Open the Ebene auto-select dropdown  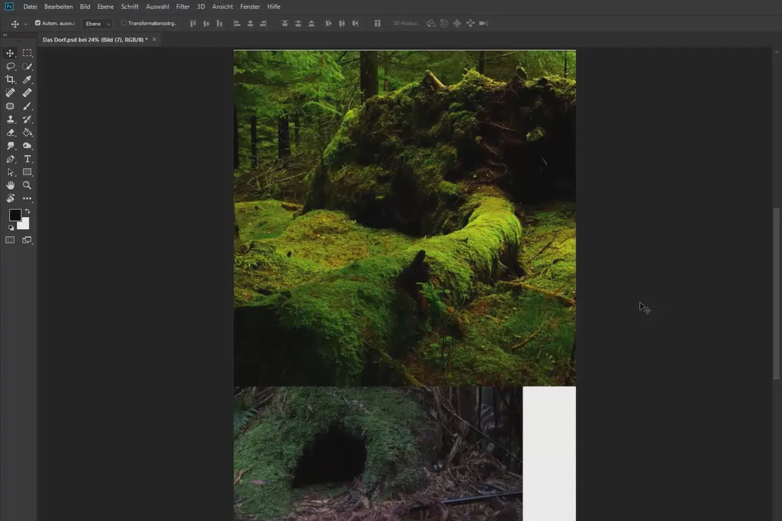click(x=97, y=23)
